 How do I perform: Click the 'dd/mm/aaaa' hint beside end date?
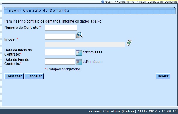[93, 62]
